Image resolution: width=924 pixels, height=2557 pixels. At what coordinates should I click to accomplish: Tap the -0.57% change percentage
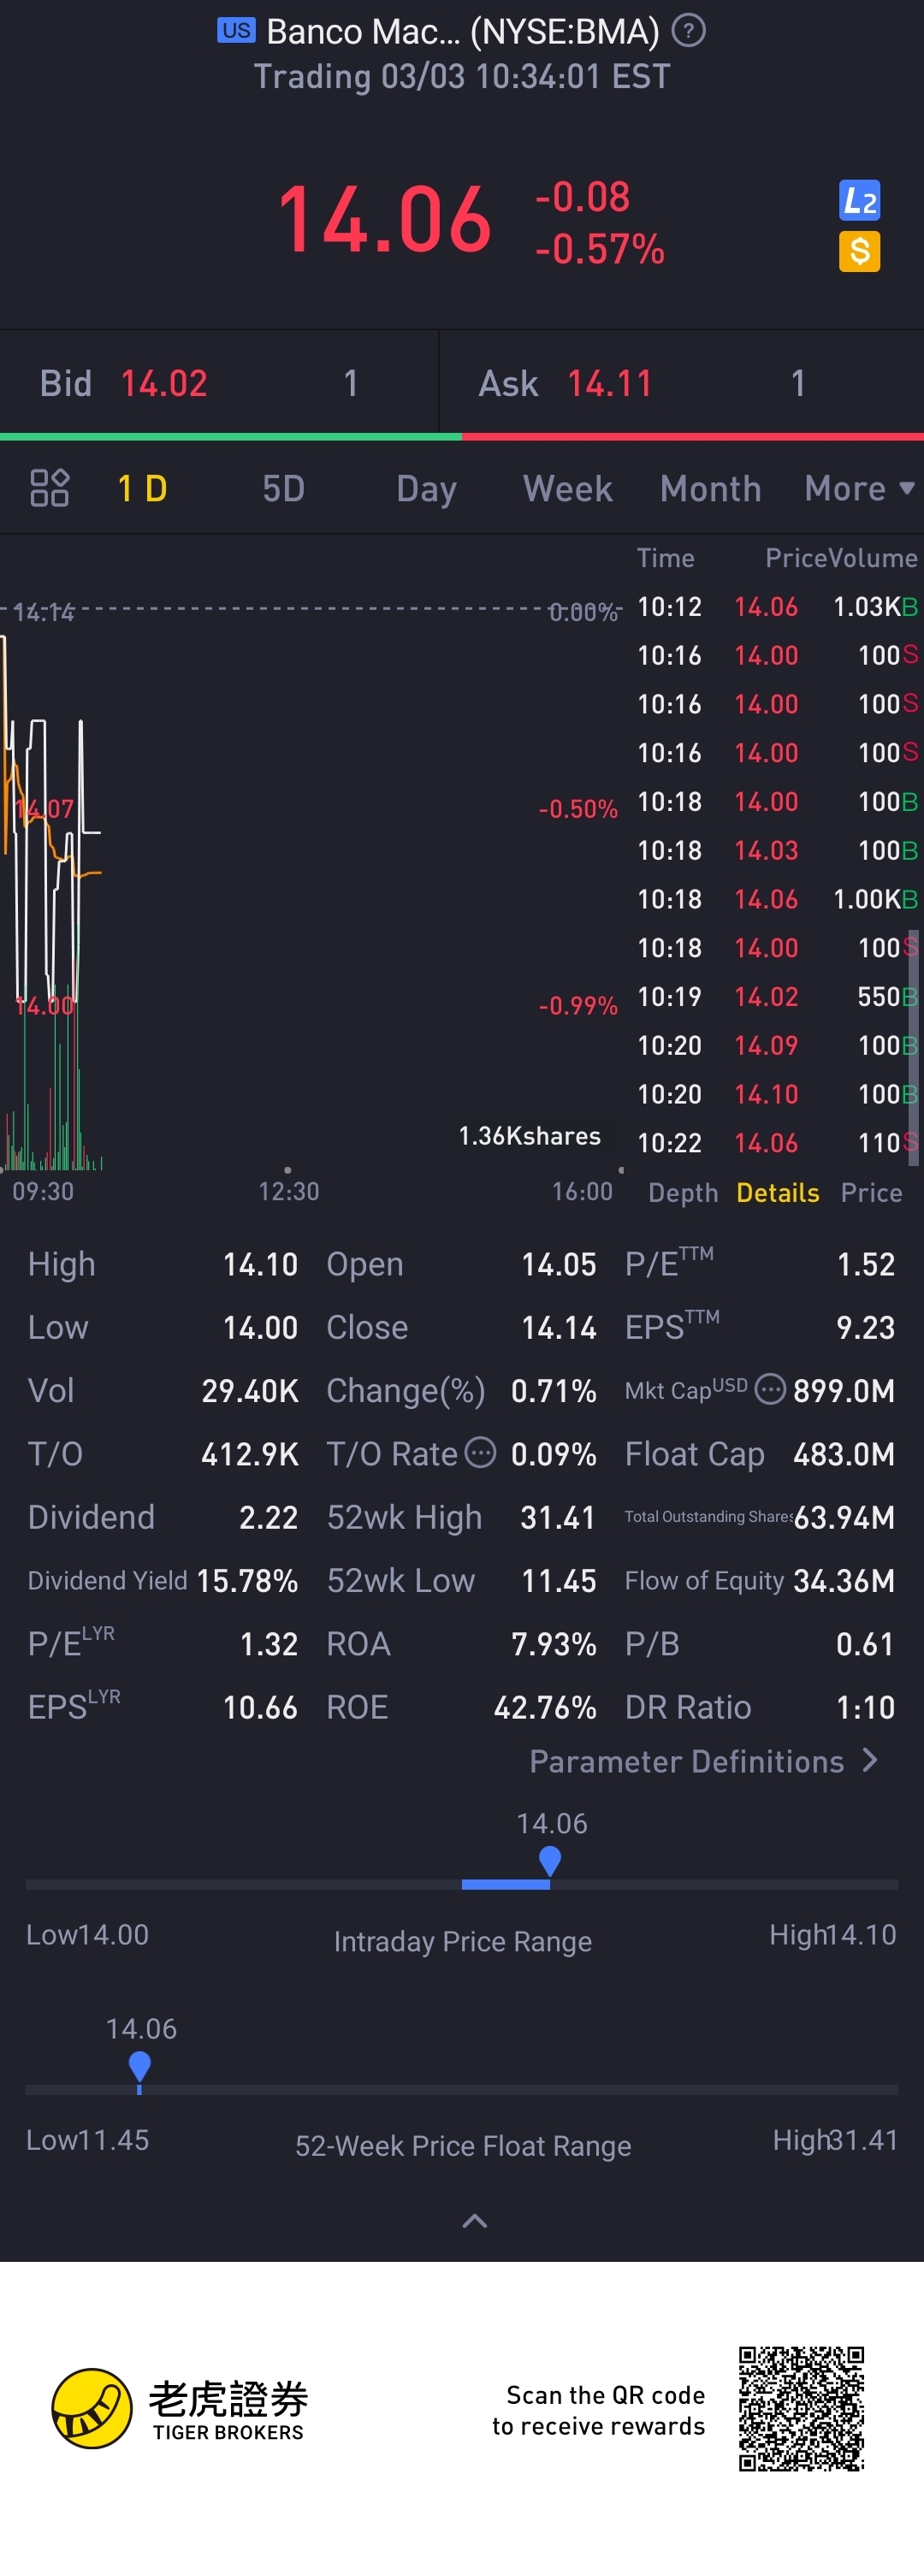[x=600, y=249]
